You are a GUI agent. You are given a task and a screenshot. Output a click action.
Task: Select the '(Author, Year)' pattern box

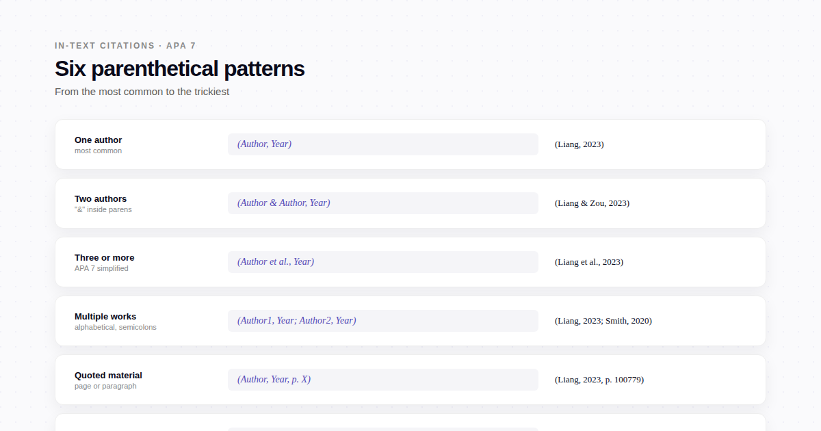point(383,144)
